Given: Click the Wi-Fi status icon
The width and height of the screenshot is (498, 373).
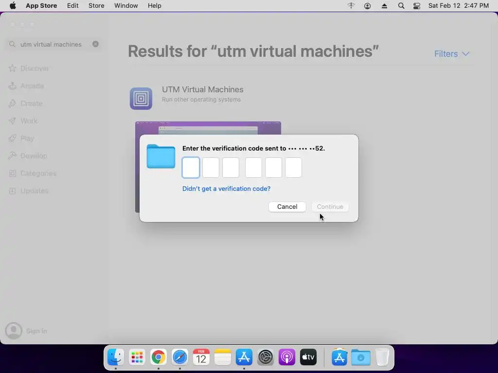Looking at the screenshot, I should tap(351, 6).
